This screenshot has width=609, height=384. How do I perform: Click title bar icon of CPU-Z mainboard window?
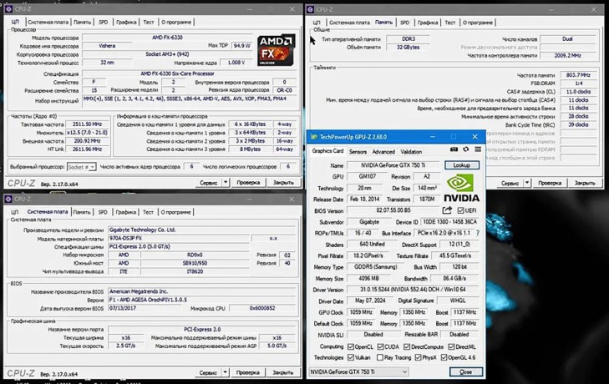coord(8,200)
